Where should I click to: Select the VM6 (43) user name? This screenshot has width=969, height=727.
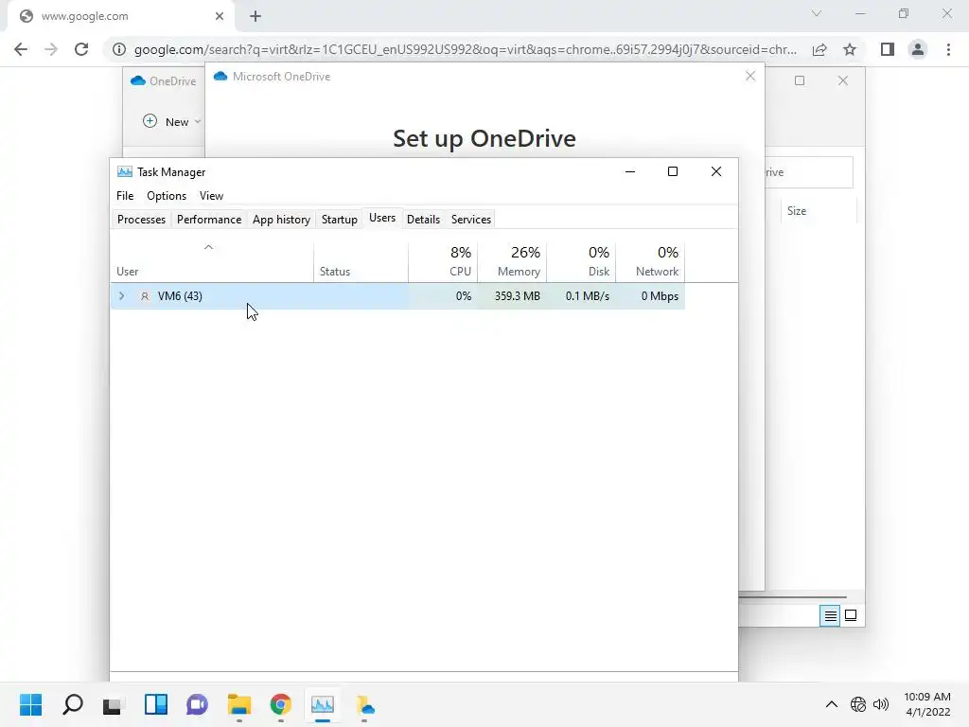point(180,296)
